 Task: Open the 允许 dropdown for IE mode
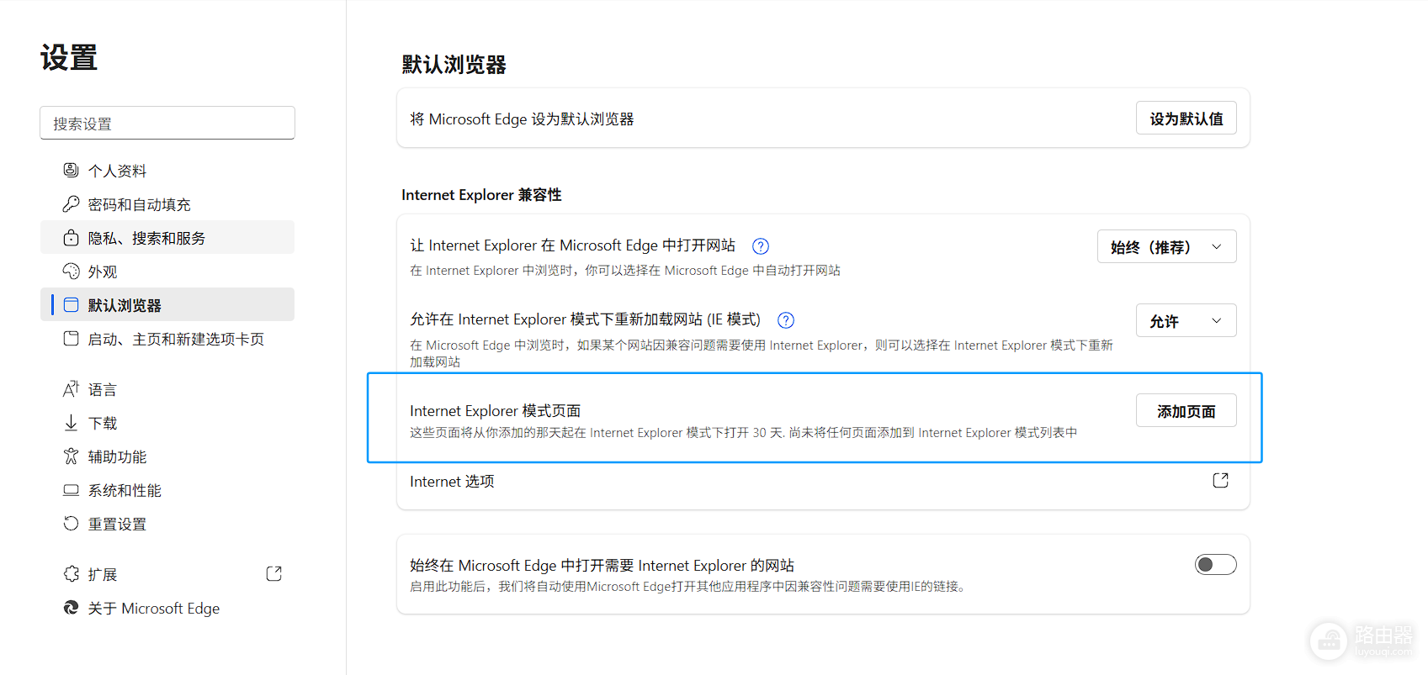(x=1186, y=320)
